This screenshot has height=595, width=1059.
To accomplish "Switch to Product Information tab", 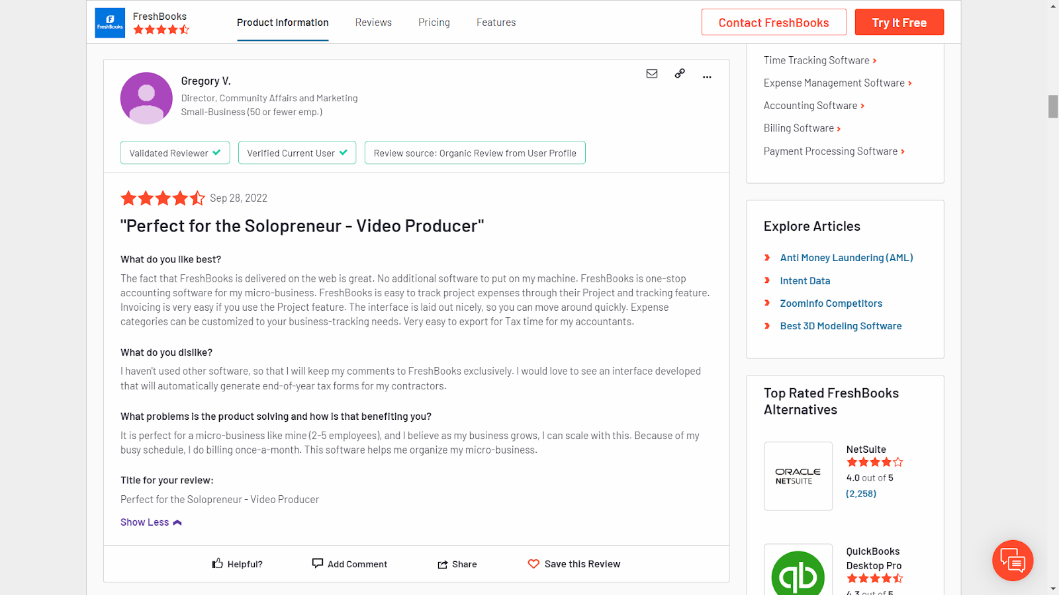I will click(283, 22).
